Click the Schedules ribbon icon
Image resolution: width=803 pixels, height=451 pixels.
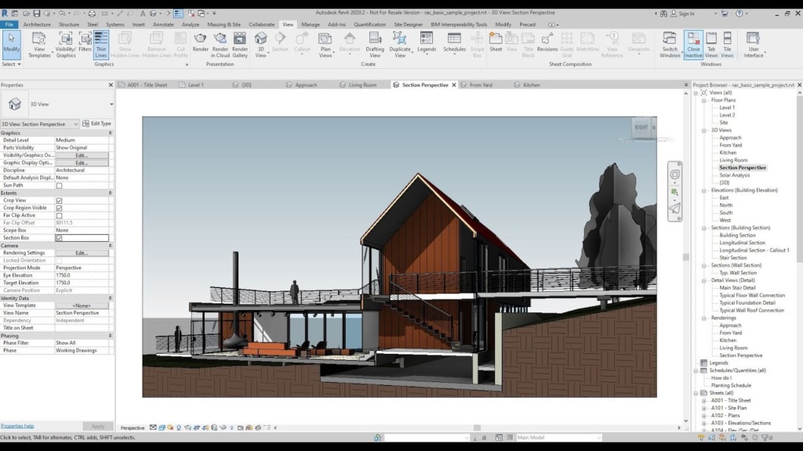pyautogui.click(x=454, y=42)
